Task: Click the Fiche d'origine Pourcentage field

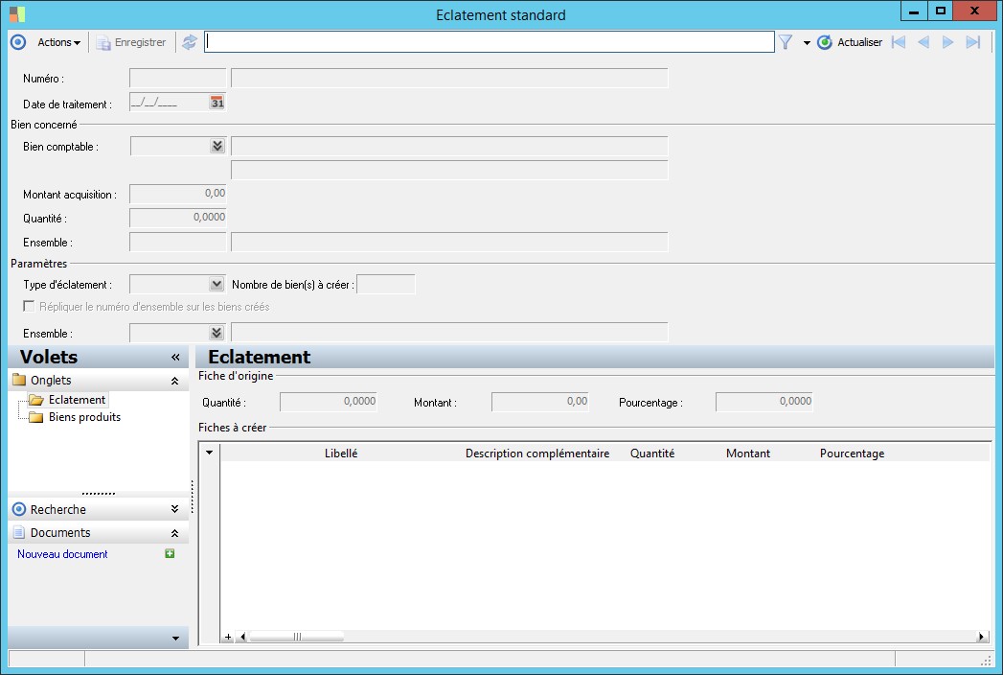Action: (x=764, y=402)
